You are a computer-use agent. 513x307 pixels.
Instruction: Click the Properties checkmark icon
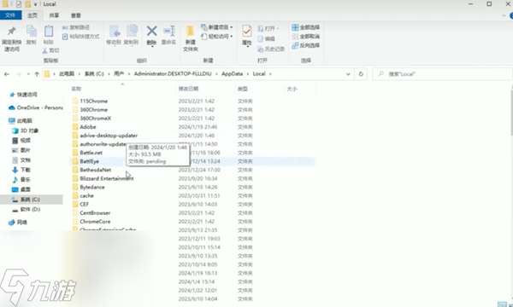pos(247,32)
